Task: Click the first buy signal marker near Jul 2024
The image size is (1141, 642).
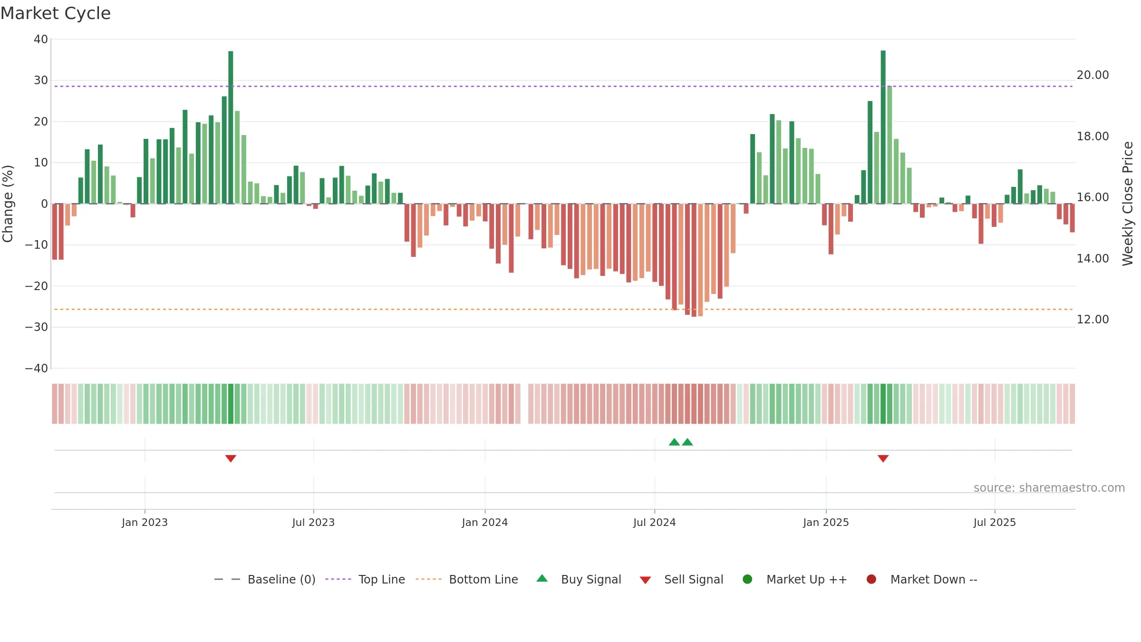Action: [674, 442]
